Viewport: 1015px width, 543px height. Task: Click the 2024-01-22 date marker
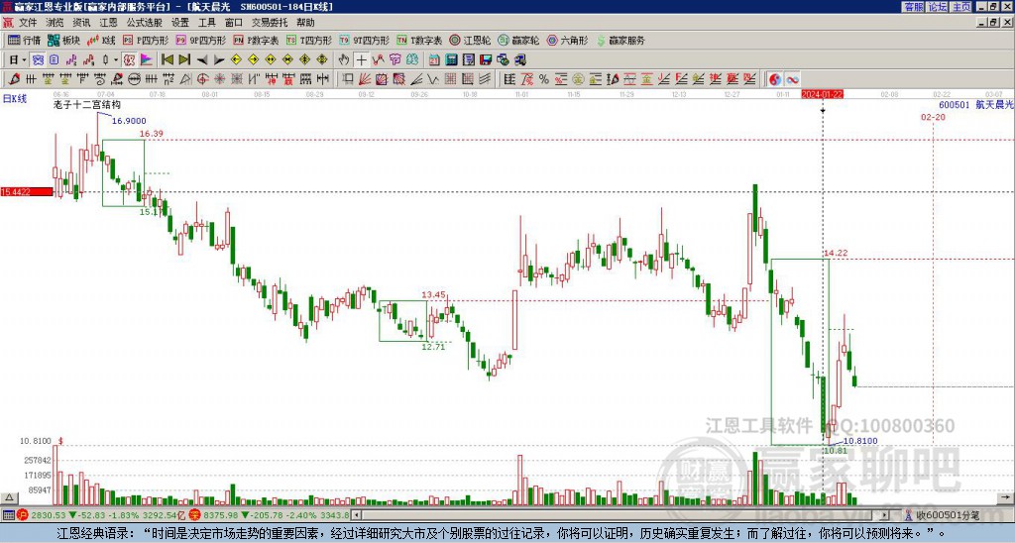pos(822,94)
